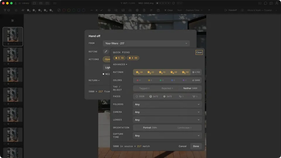Toggle the 5-star rating filter showing 50

click(185, 72)
